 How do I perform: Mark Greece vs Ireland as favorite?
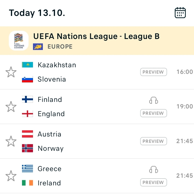coord(11,176)
